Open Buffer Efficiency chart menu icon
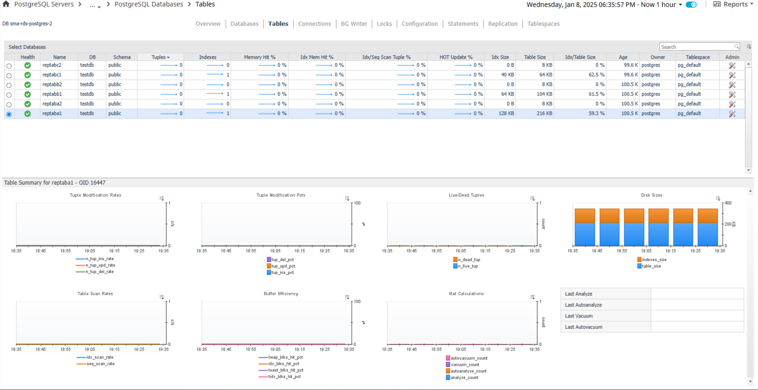The width and height of the screenshot is (758, 390). [347, 297]
